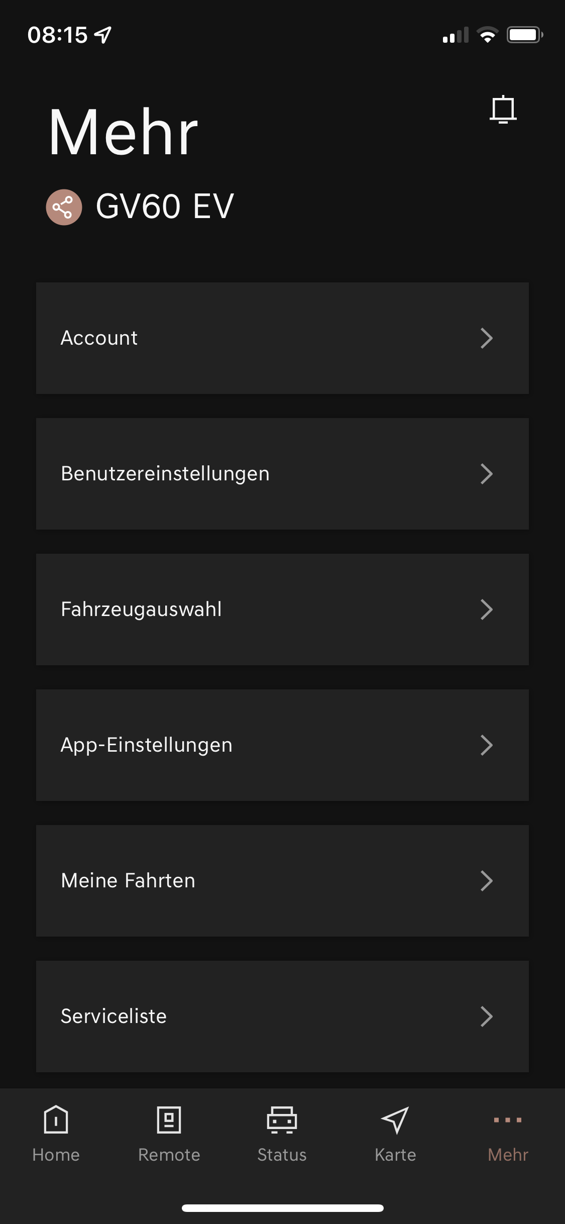Open the Account row label
The width and height of the screenshot is (565, 1224).
(99, 338)
